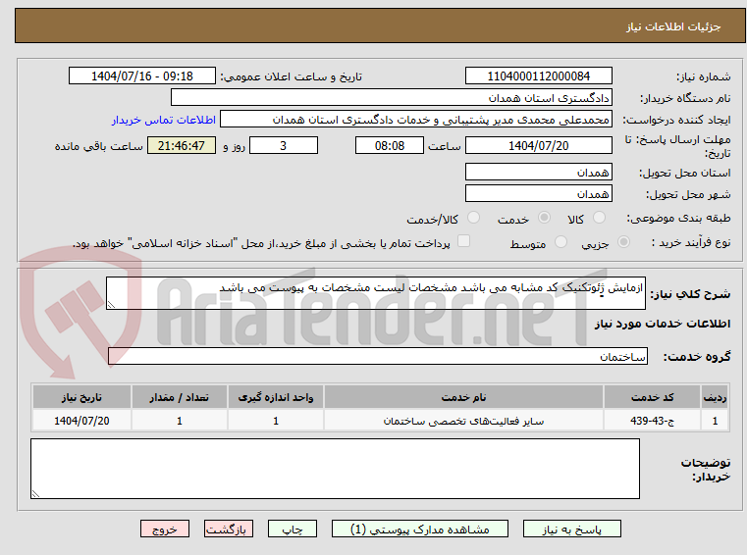Click the پاسخ به نیاز button
Screen dimensions: 747x555
(x=571, y=529)
